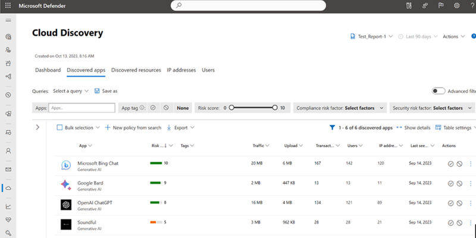Open the line chart reports icon in sidebar
The width and height of the screenshot is (476, 238).
(x=8, y=206)
